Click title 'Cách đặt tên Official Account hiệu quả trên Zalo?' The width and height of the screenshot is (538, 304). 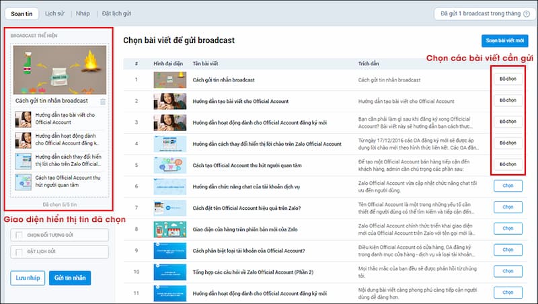(247, 208)
